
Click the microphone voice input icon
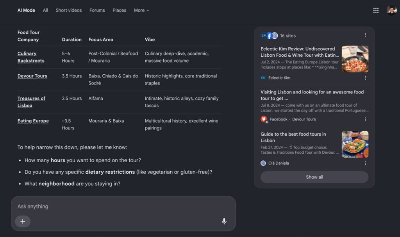pyautogui.click(x=224, y=221)
